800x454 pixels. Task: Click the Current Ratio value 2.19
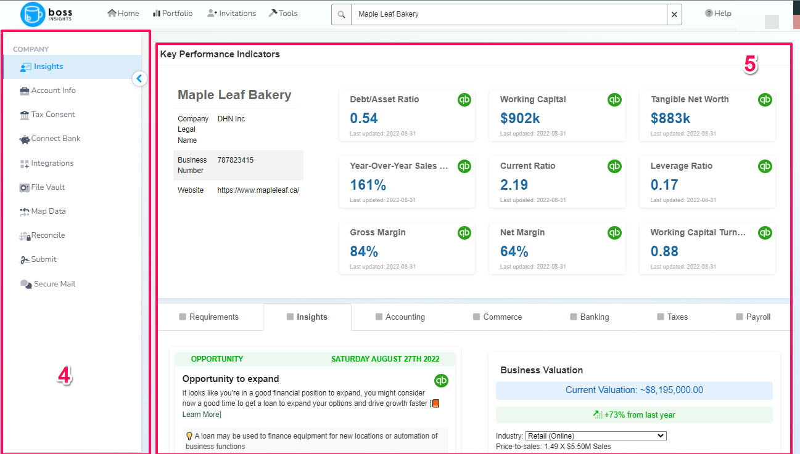click(514, 185)
